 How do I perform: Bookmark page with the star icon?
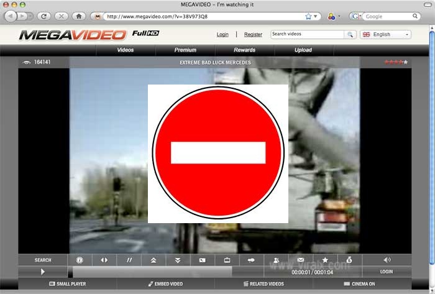tap(308, 16)
